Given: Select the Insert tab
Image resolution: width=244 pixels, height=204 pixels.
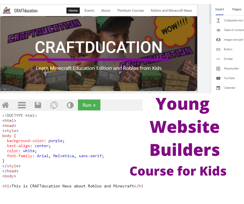Looking at the screenshot, I should [x=219, y=9].
